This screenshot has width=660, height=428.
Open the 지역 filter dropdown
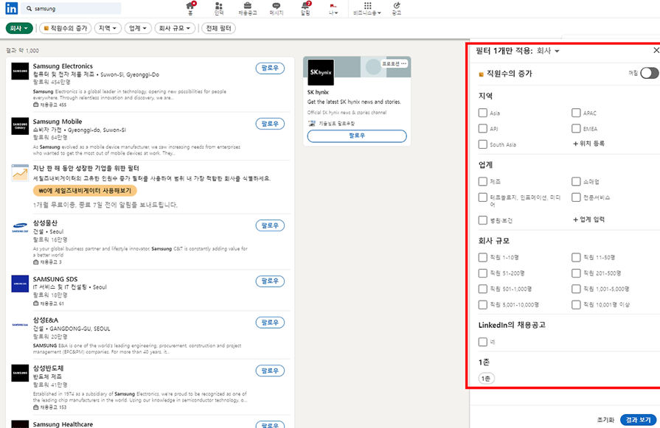coord(108,28)
